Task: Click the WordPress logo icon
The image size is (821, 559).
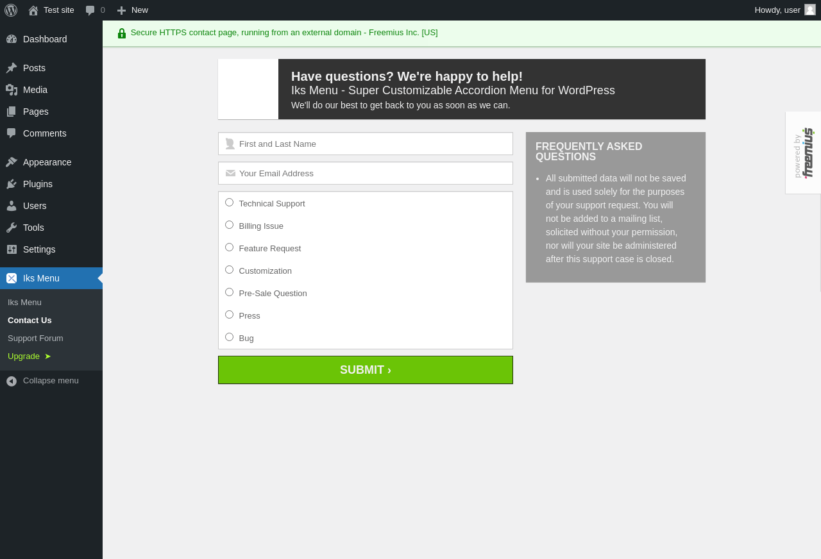Action: click(x=11, y=10)
